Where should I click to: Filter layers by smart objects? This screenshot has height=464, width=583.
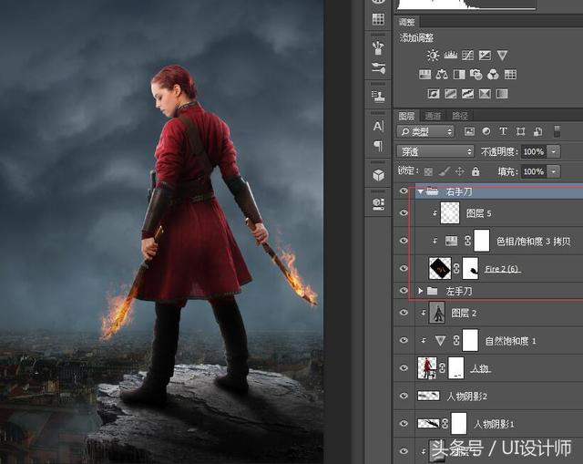click(537, 131)
